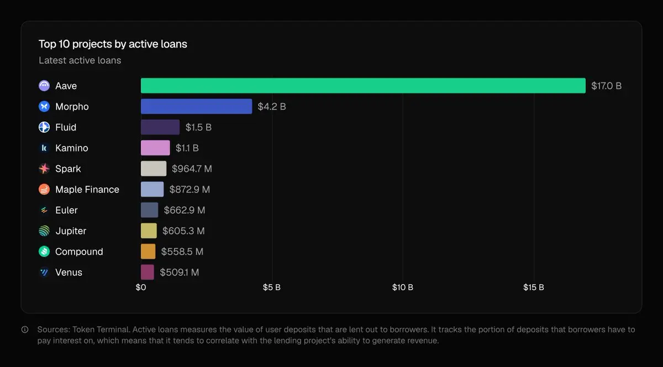Image resolution: width=663 pixels, height=367 pixels.
Task: Click the Euler project icon
Action: pos(44,210)
